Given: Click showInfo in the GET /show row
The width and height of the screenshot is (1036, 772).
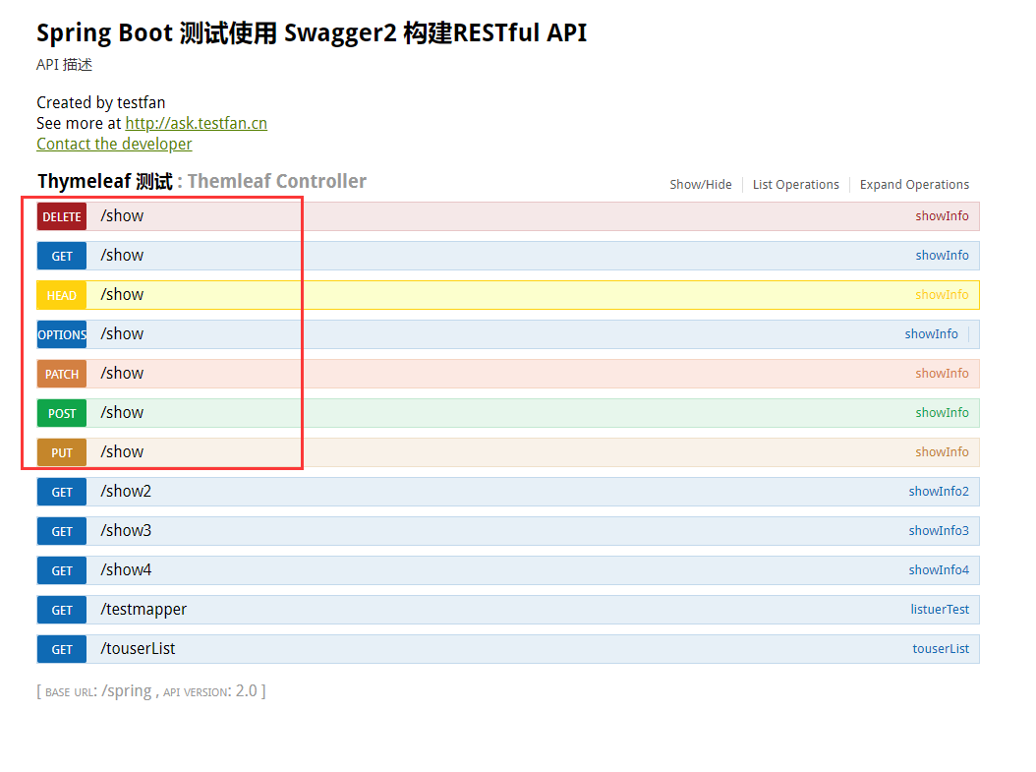Looking at the screenshot, I should pyautogui.click(x=942, y=255).
